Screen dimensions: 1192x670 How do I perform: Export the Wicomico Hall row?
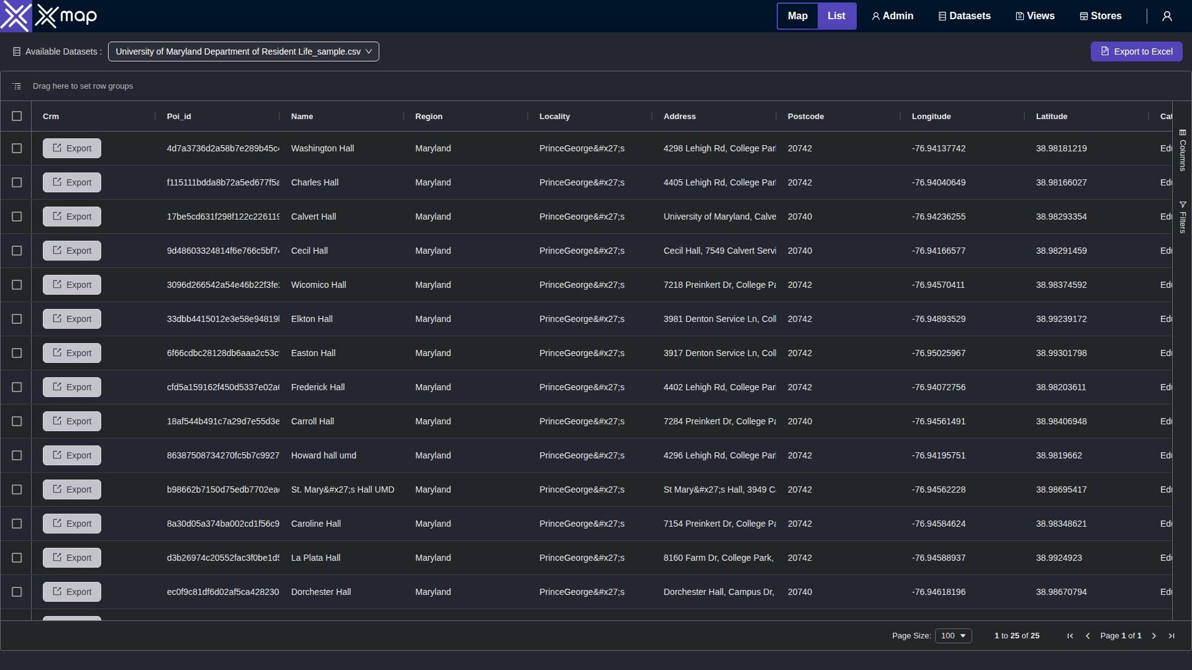point(72,285)
